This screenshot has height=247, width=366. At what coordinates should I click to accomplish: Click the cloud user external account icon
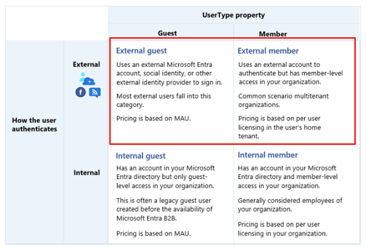pyautogui.click(x=87, y=79)
